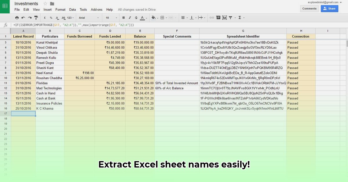Image resolution: width=348 pixels, height=182 pixels.
Task: Open the Add-ons menu
Action: [x=97, y=10]
